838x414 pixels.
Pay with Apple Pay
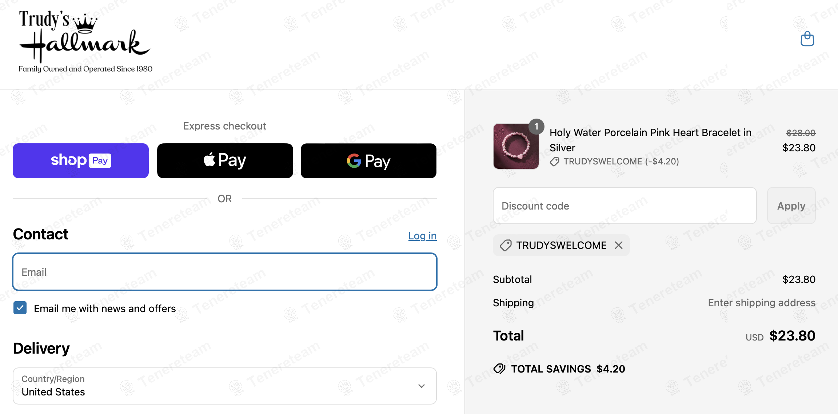225,161
